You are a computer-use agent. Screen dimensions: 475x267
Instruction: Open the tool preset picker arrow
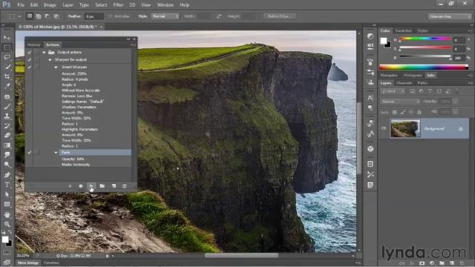(19, 16)
